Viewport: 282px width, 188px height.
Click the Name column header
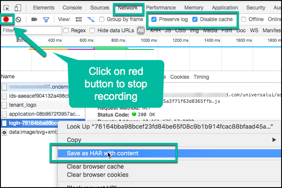pyautogui.click(x=8, y=77)
